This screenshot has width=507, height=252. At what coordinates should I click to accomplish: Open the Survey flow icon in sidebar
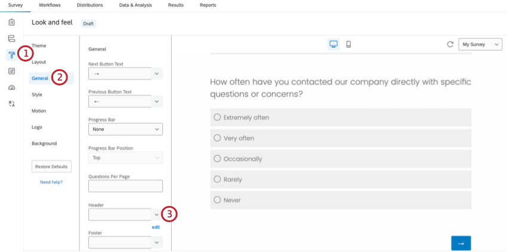pyautogui.click(x=11, y=39)
